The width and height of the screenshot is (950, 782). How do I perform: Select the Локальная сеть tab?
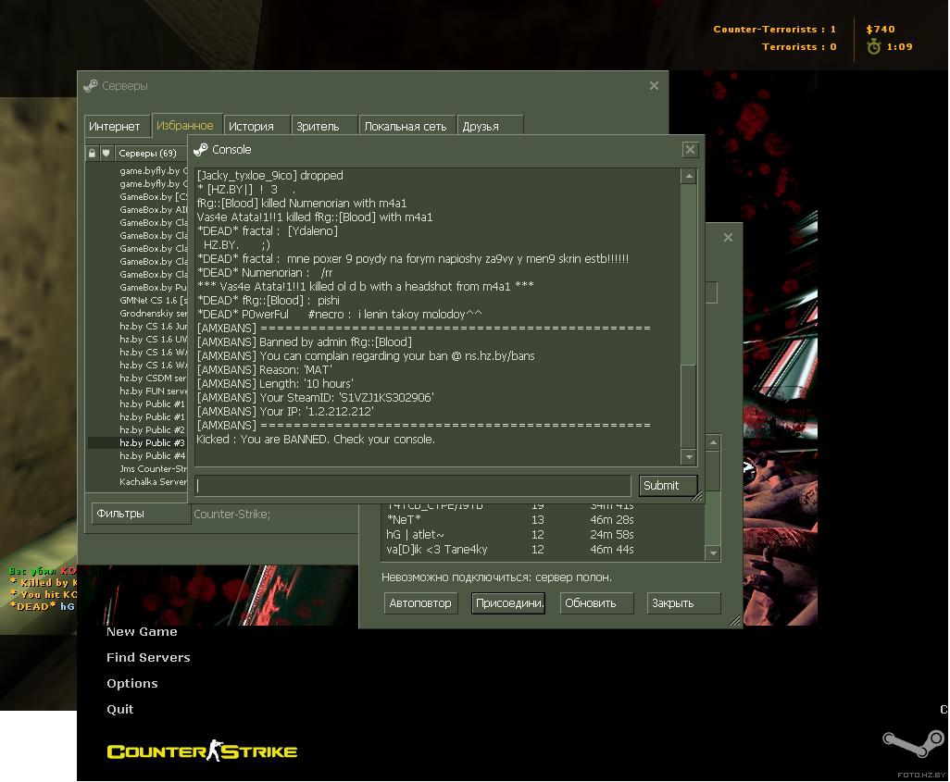406,126
